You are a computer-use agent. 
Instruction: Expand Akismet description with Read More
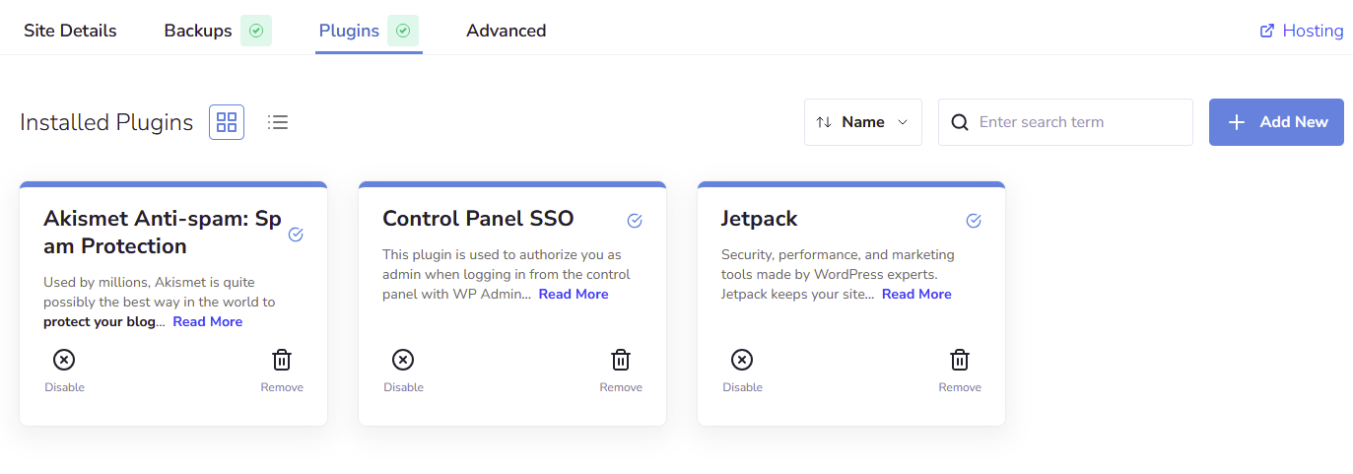pyautogui.click(x=207, y=322)
